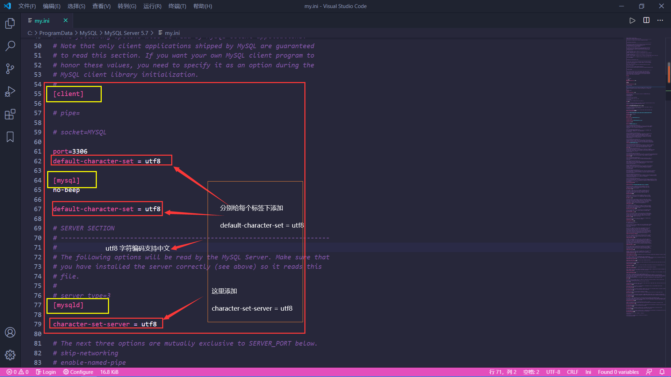Viewport: 671px width, 377px height.
Task: Open the Search view in sidebar
Action: [x=10, y=46]
